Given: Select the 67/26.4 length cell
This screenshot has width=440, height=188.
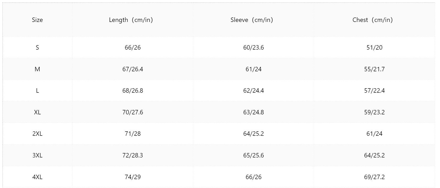Looking at the screenshot, I should (x=133, y=69).
